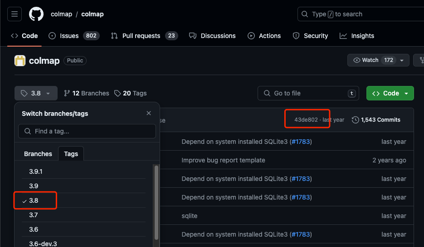Click the green Code button
This screenshot has width=424, height=247.
pyautogui.click(x=390, y=93)
